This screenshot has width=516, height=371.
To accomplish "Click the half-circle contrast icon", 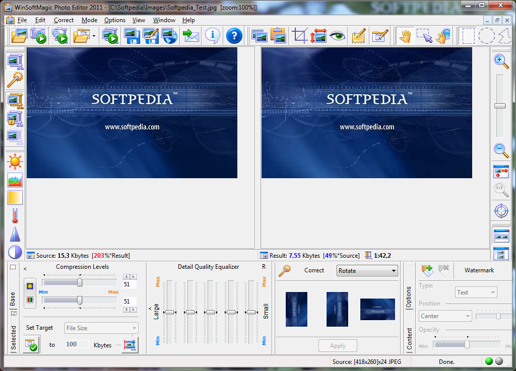I will (x=15, y=252).
